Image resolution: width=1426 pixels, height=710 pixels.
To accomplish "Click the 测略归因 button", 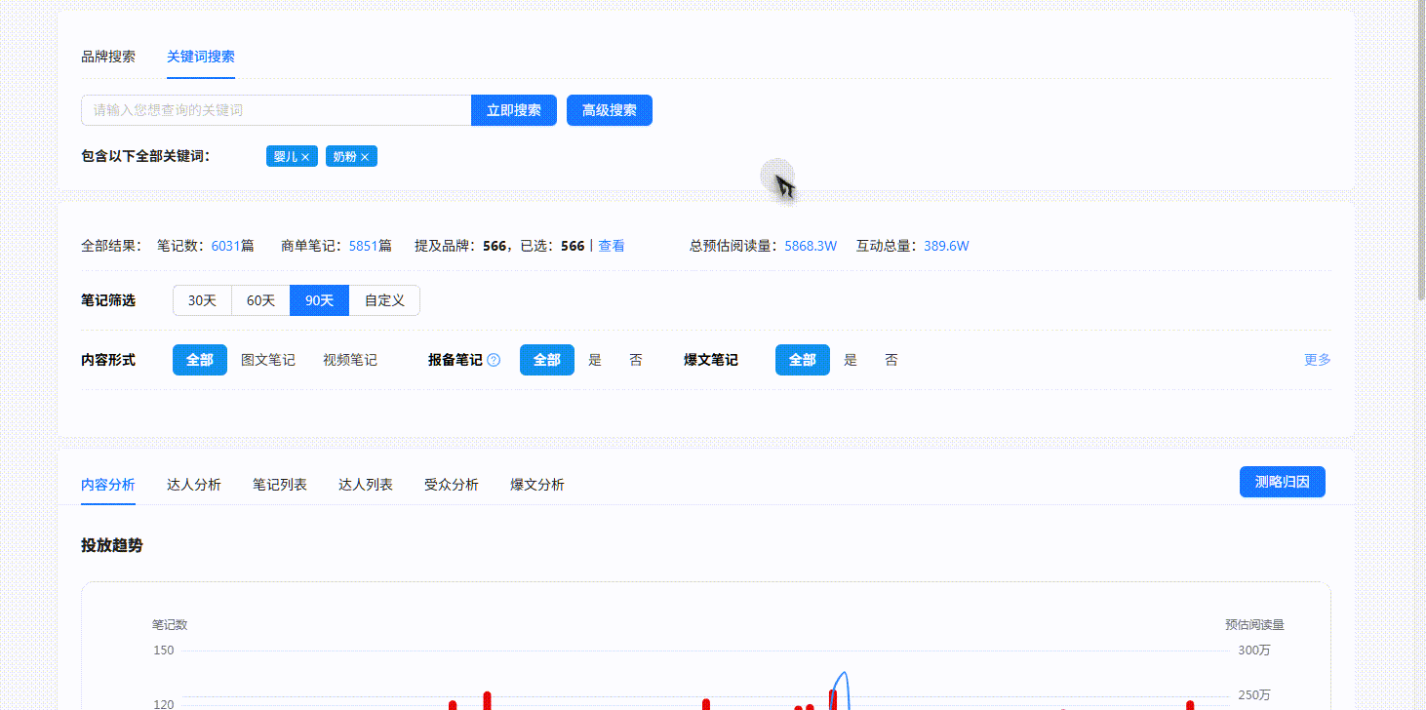I will [x=1282, y=482].
